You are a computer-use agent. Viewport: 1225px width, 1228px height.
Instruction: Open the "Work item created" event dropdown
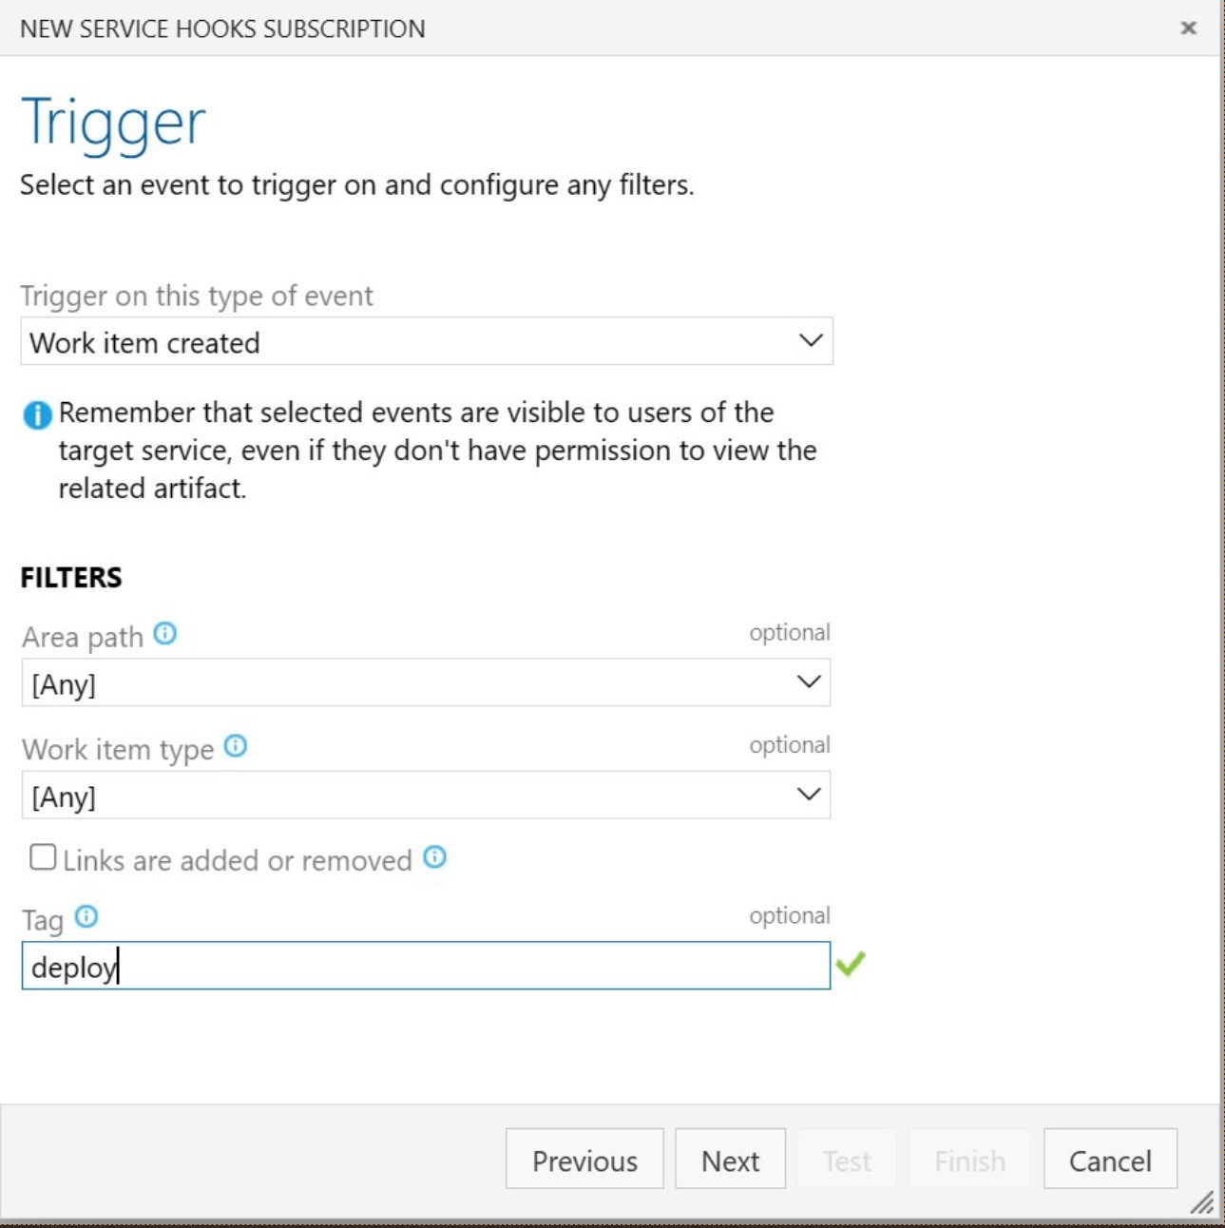pyautogui.click(x=426, y=340)
